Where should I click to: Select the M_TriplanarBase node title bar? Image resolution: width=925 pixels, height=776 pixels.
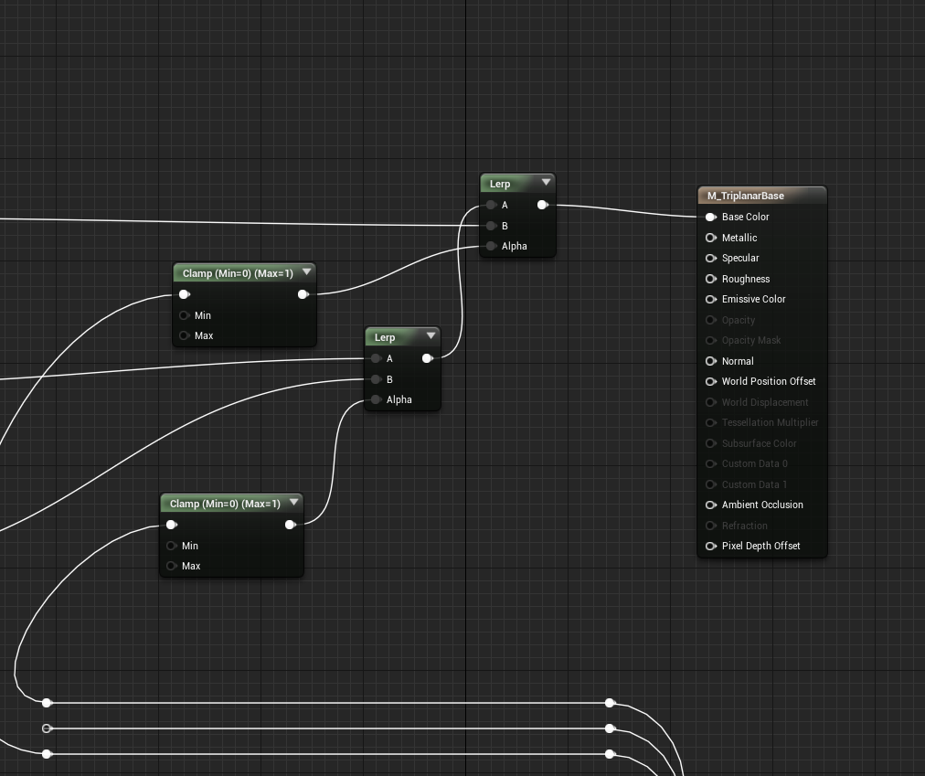click(761, 195)
